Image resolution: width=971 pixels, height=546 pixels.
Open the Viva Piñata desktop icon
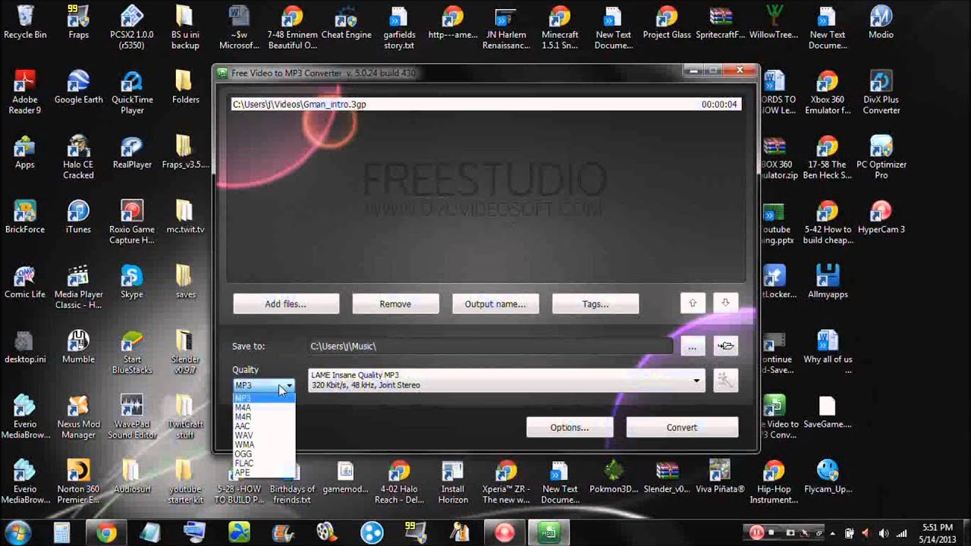point(720,476)
